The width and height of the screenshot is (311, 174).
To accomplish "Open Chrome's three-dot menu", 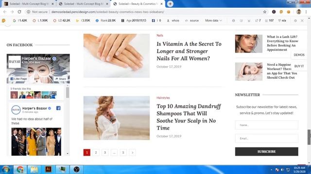I will coord(306,12).
